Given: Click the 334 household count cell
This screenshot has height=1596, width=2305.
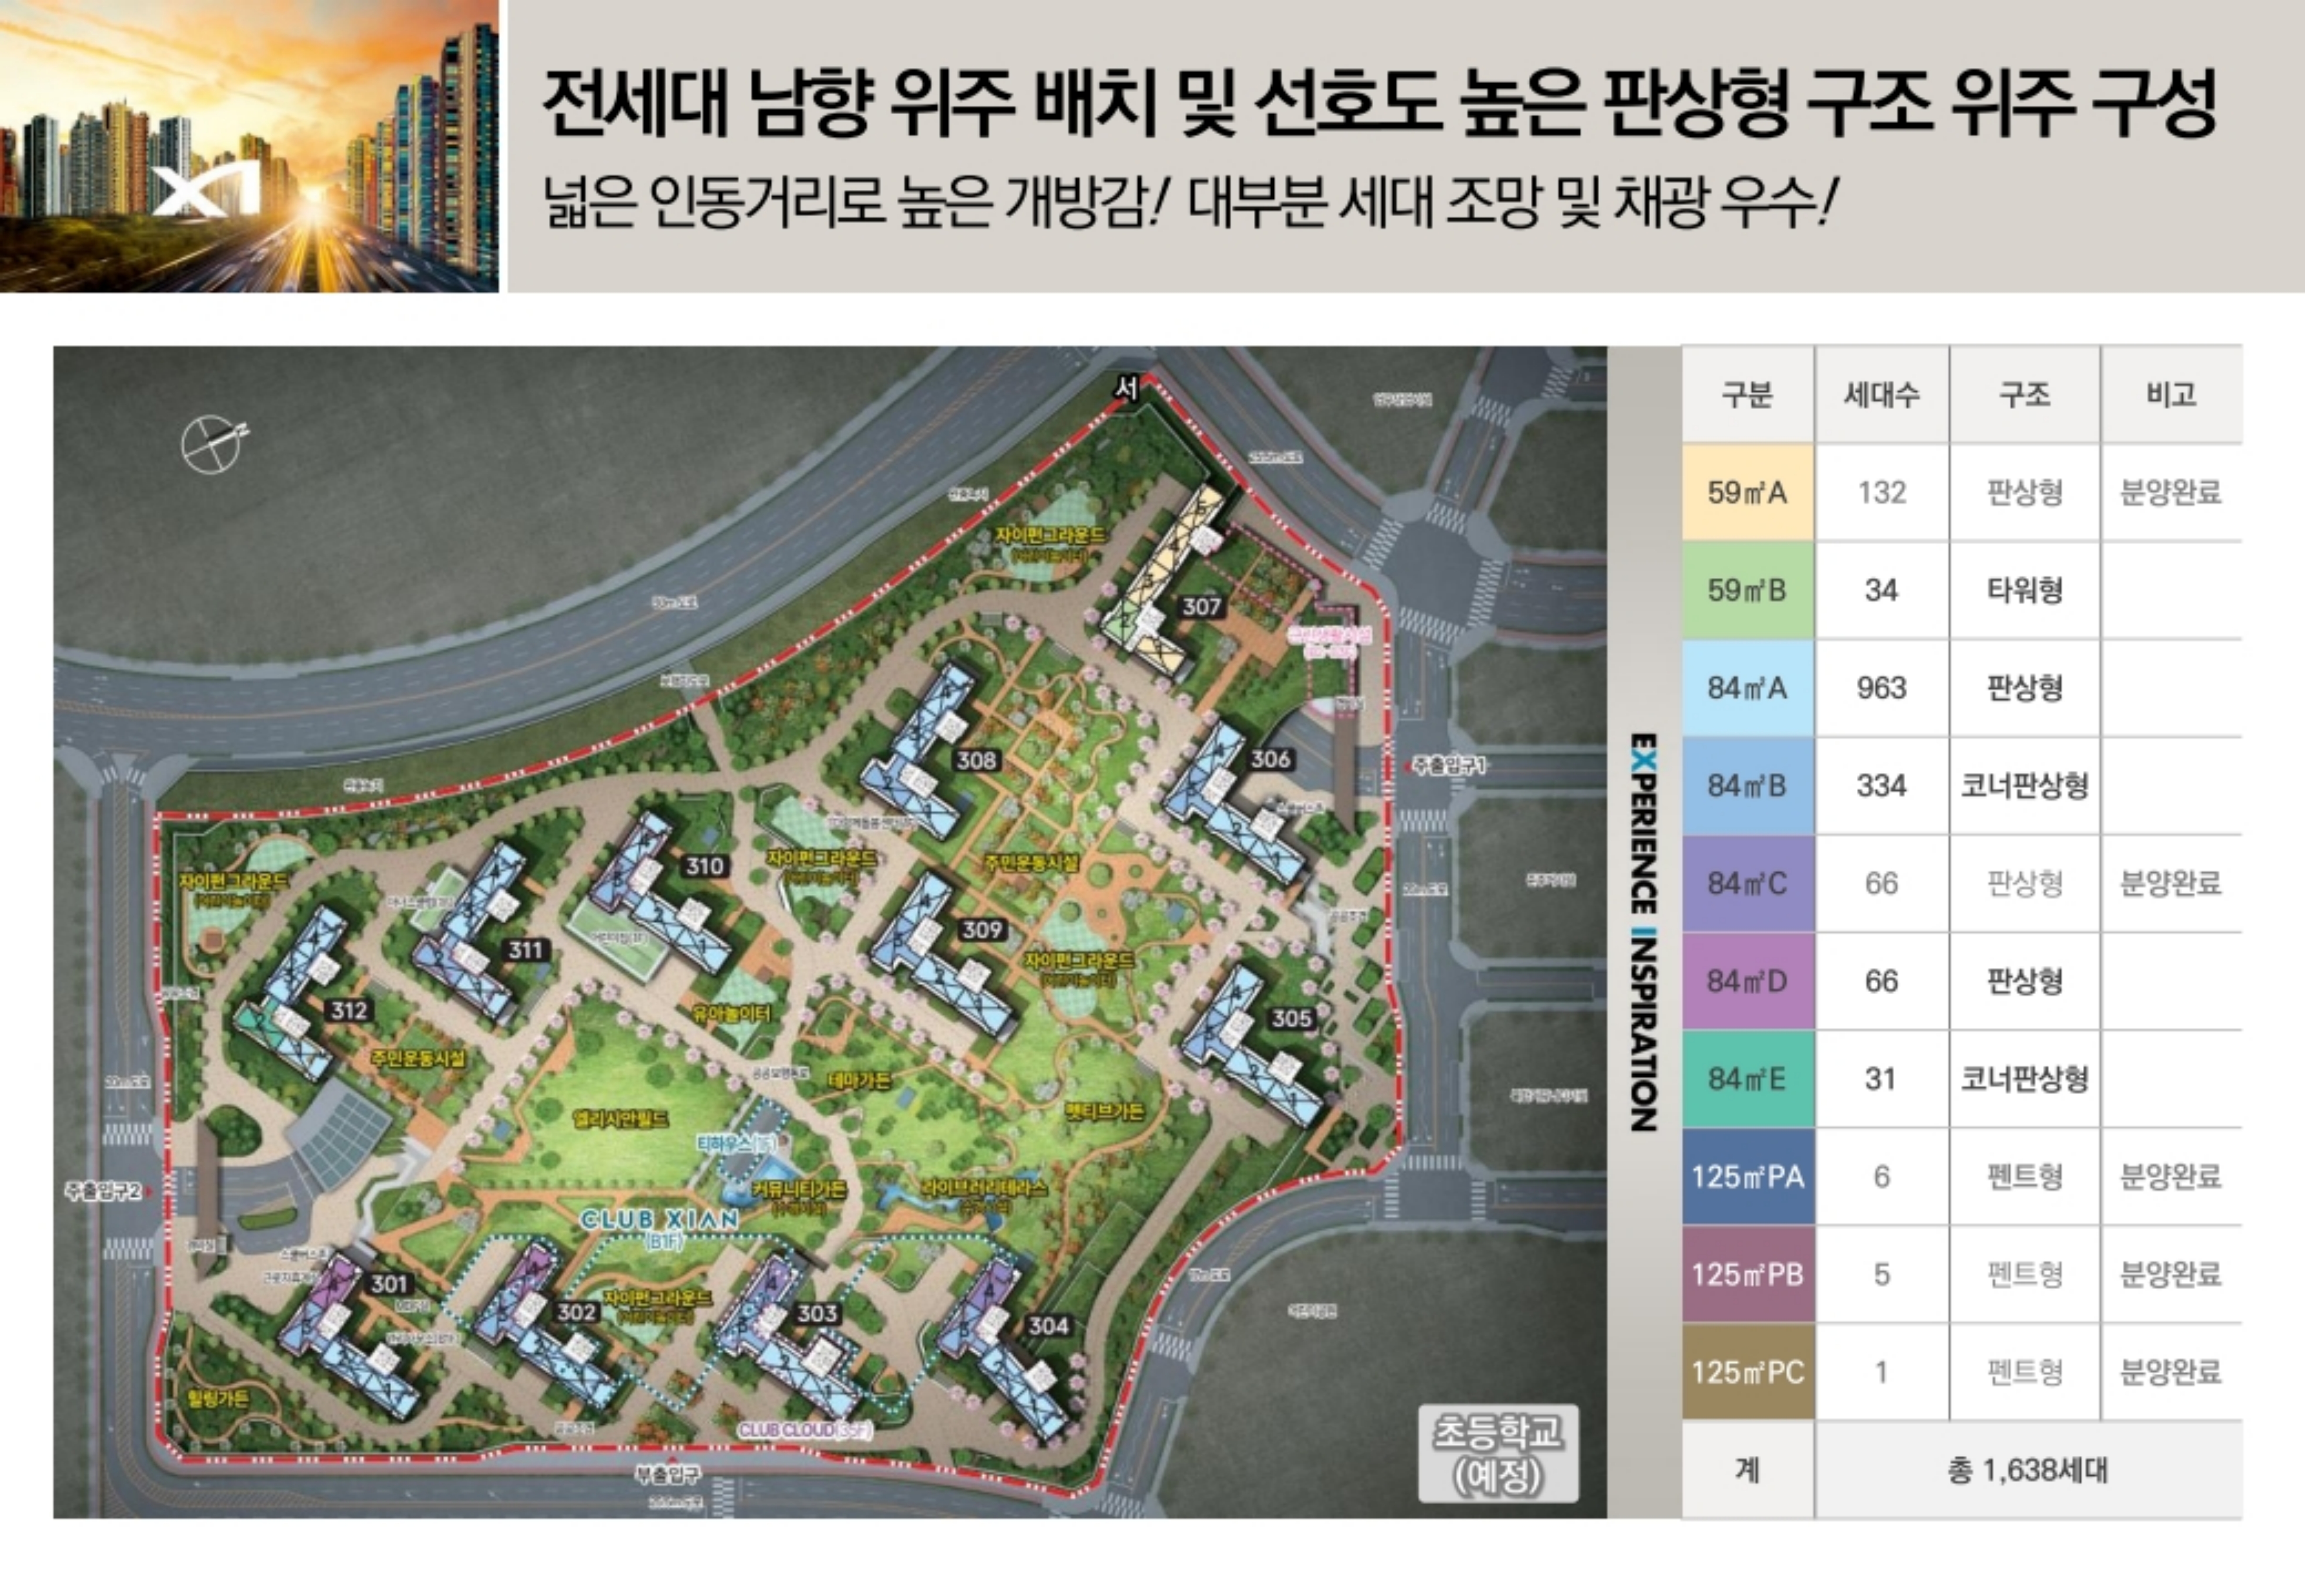Looking at the screenshot, I should tap(1882, 786).
